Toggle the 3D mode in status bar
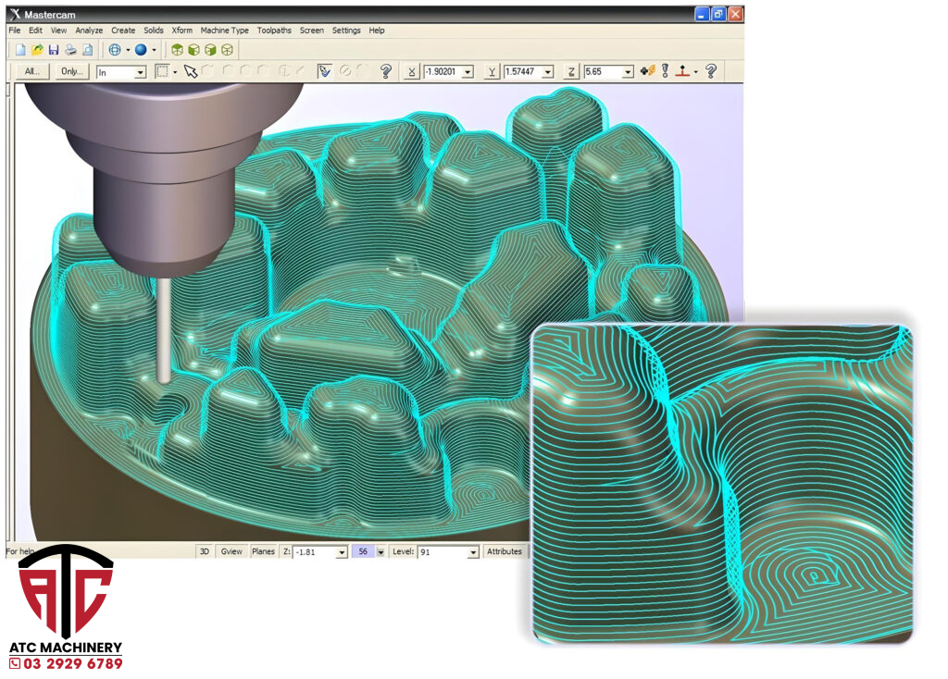Viewport: 948px width, 679px height. pos(205,551)
